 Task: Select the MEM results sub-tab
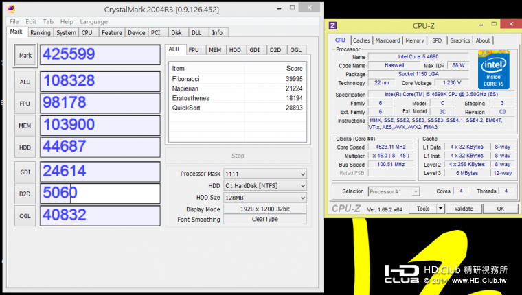(x=215, y=50)
